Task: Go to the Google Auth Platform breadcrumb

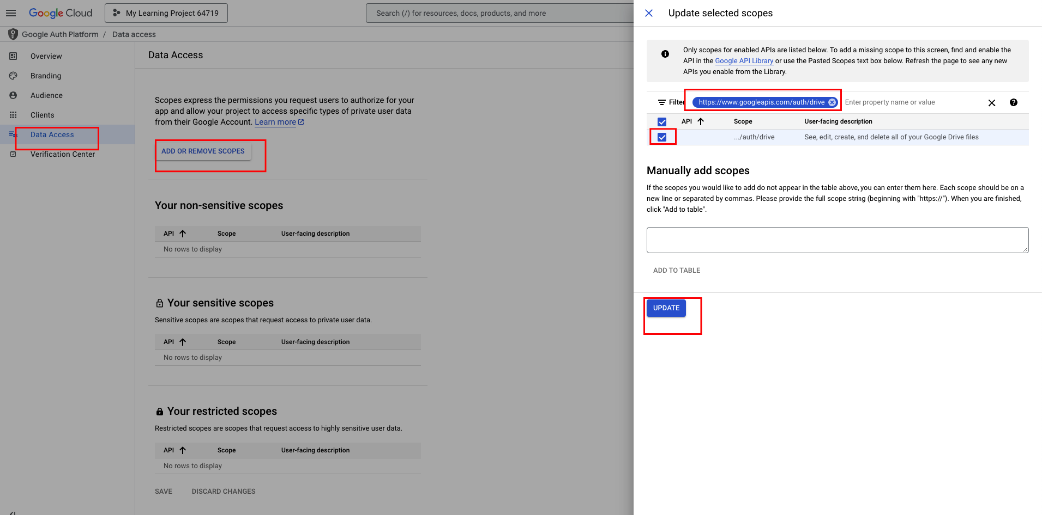Action: [x=60, y=34]
